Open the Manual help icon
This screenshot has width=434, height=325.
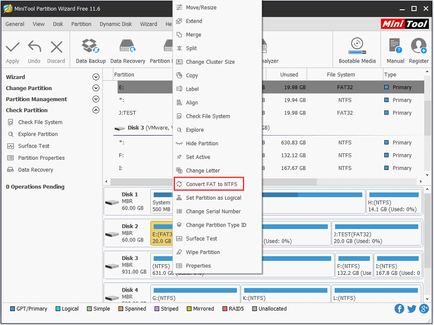coord(395,51)
